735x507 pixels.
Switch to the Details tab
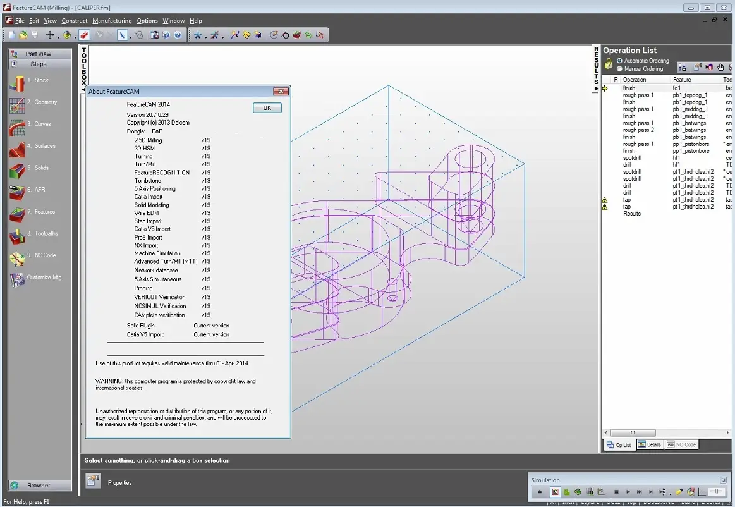point(649,444)
